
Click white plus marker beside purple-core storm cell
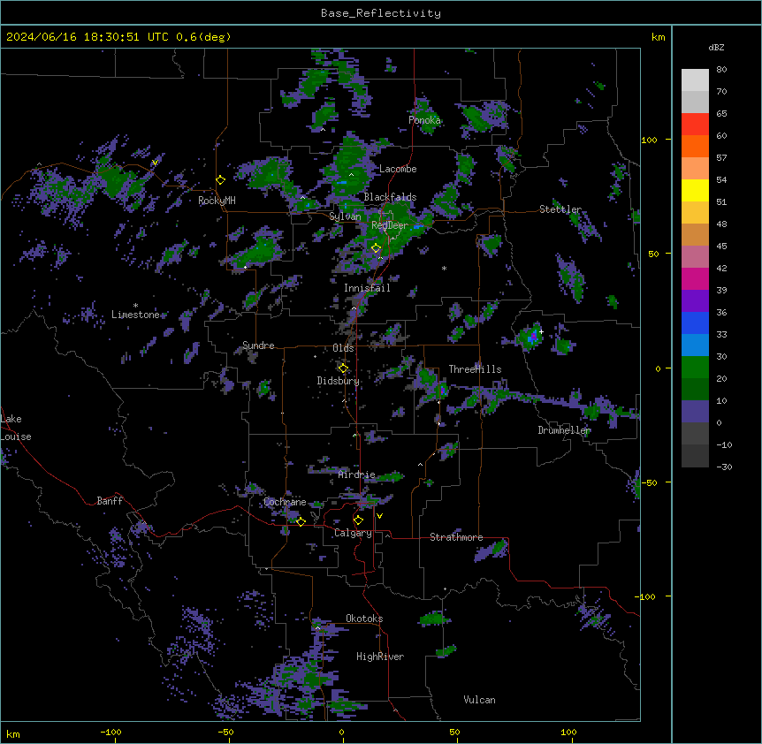(541, 331)
